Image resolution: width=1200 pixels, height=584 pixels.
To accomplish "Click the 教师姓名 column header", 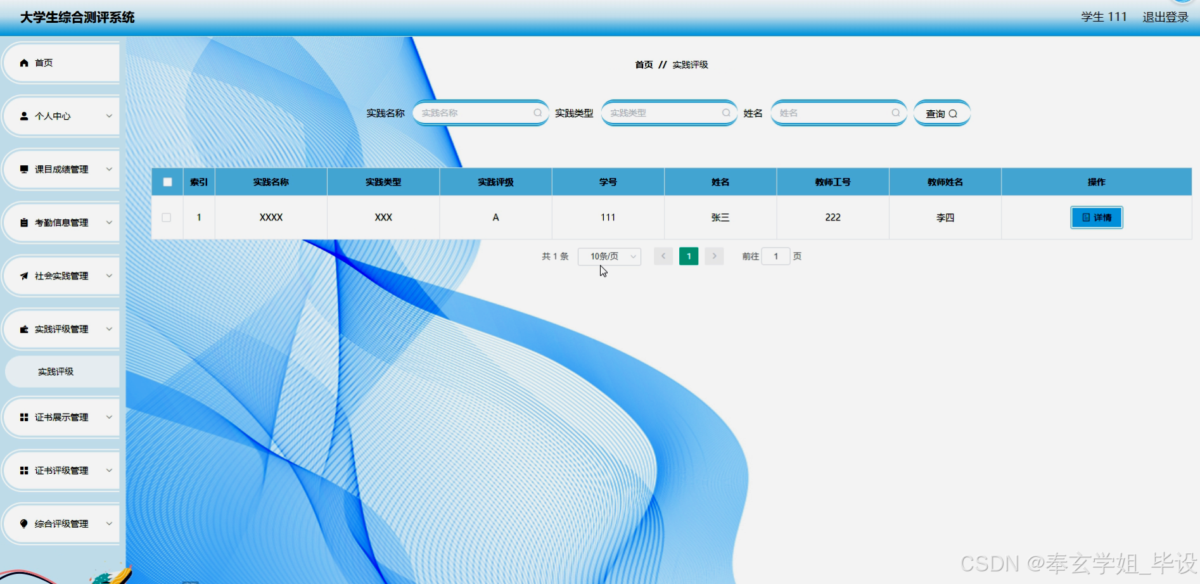I will pos(945,182).
